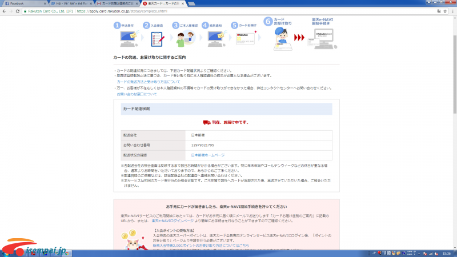
Task: Open link カードの発送方法と受け取り方法について
Action: [149, 82]
